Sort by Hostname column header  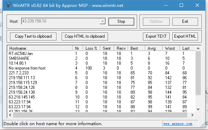pos(40,48)
